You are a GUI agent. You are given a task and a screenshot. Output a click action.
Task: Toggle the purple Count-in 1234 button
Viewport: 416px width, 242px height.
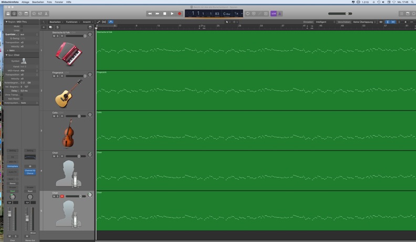pos(274,14)
